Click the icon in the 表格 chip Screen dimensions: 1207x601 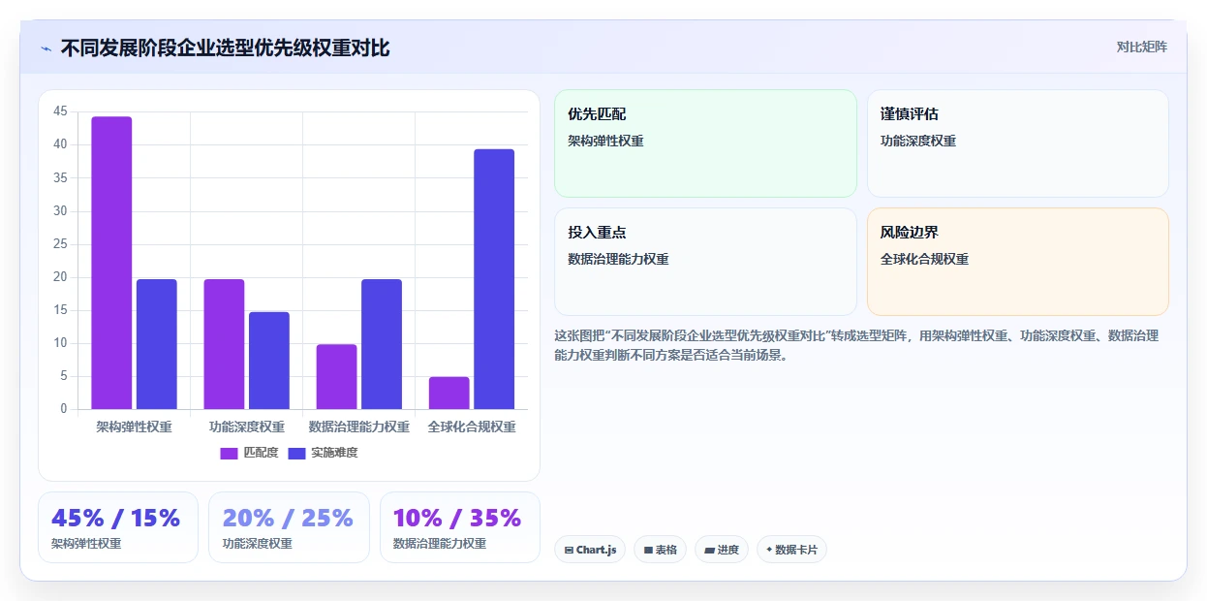648,550
